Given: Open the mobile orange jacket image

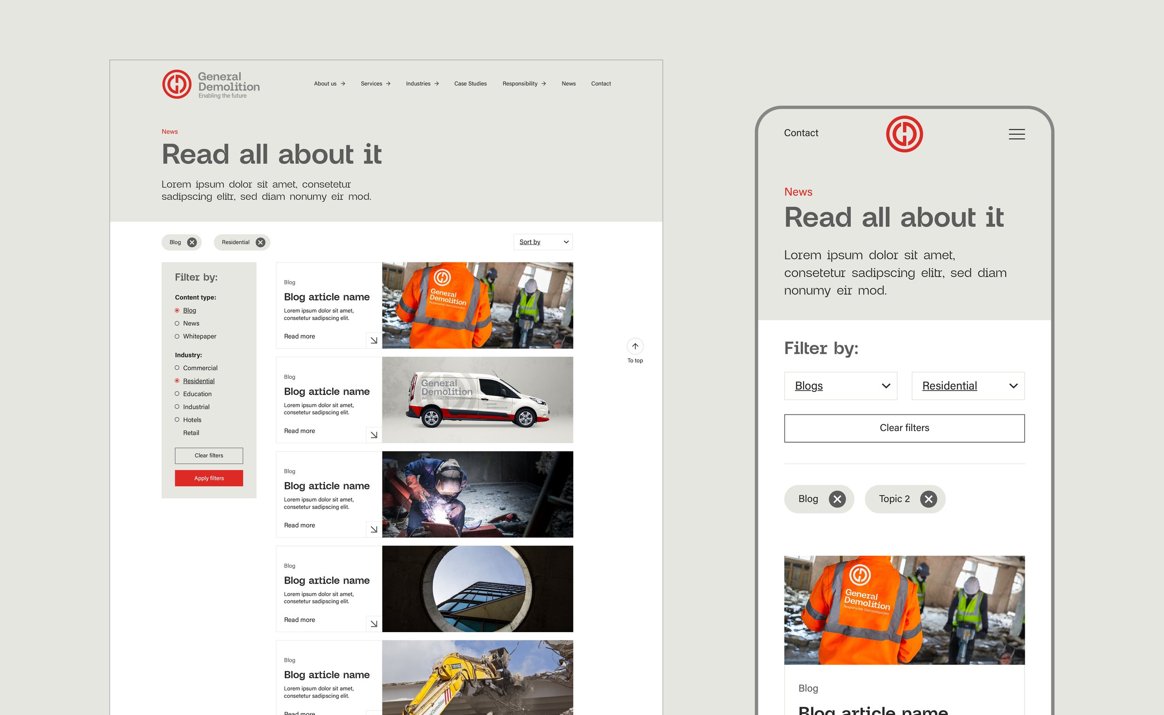Looking at the screenshot, I should tap(904, 610).
